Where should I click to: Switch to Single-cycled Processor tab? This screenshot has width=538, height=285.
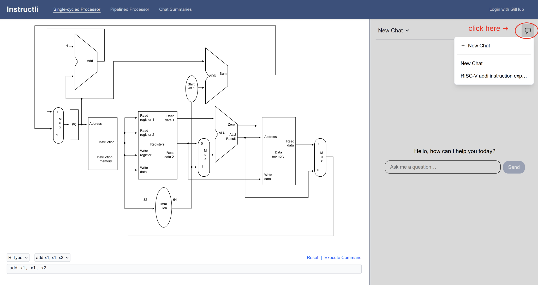77,9
